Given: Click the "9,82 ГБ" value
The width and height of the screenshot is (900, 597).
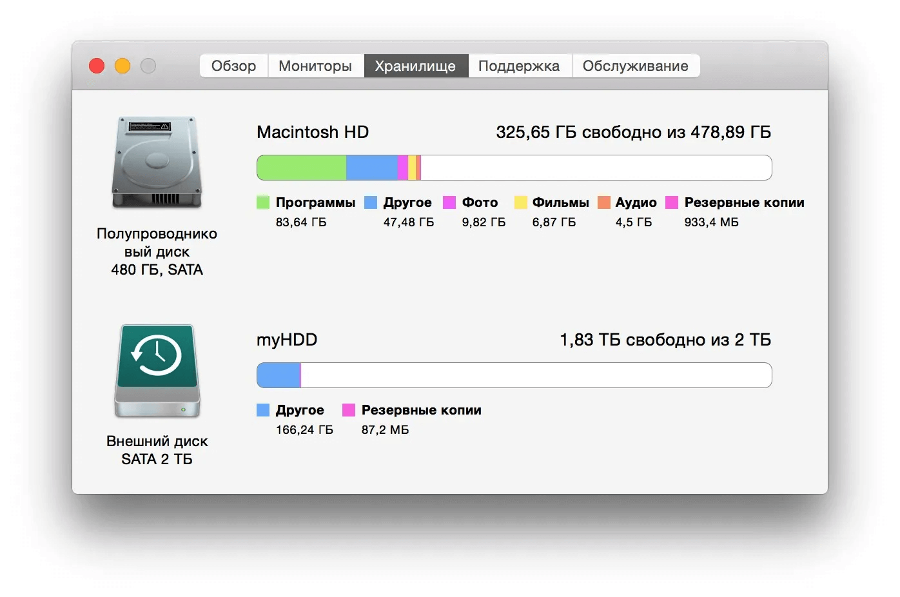Looking at the screenshot, I should [484, 222].
